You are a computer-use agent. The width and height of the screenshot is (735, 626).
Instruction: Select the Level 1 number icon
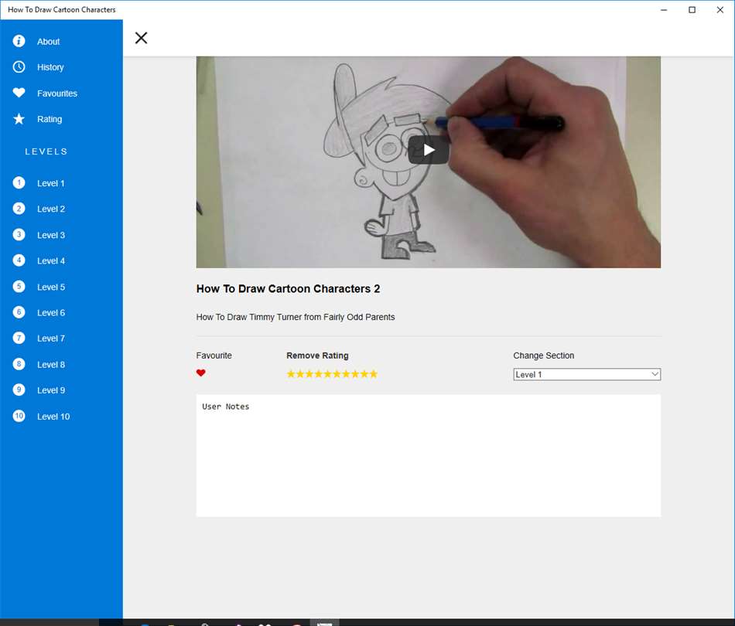[x=19, y=182]
